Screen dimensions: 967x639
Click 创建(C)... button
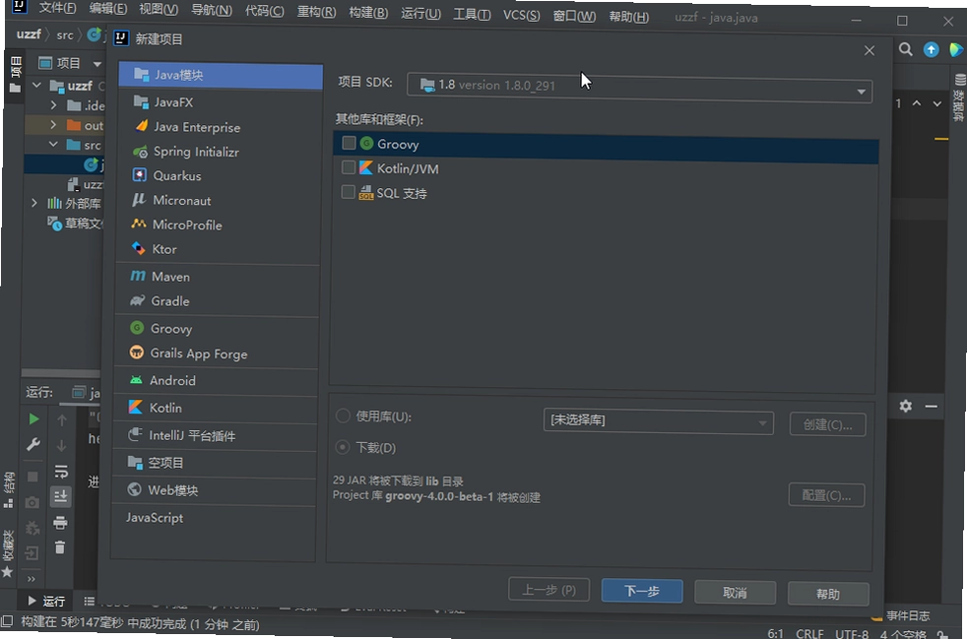tap(827, 425)
